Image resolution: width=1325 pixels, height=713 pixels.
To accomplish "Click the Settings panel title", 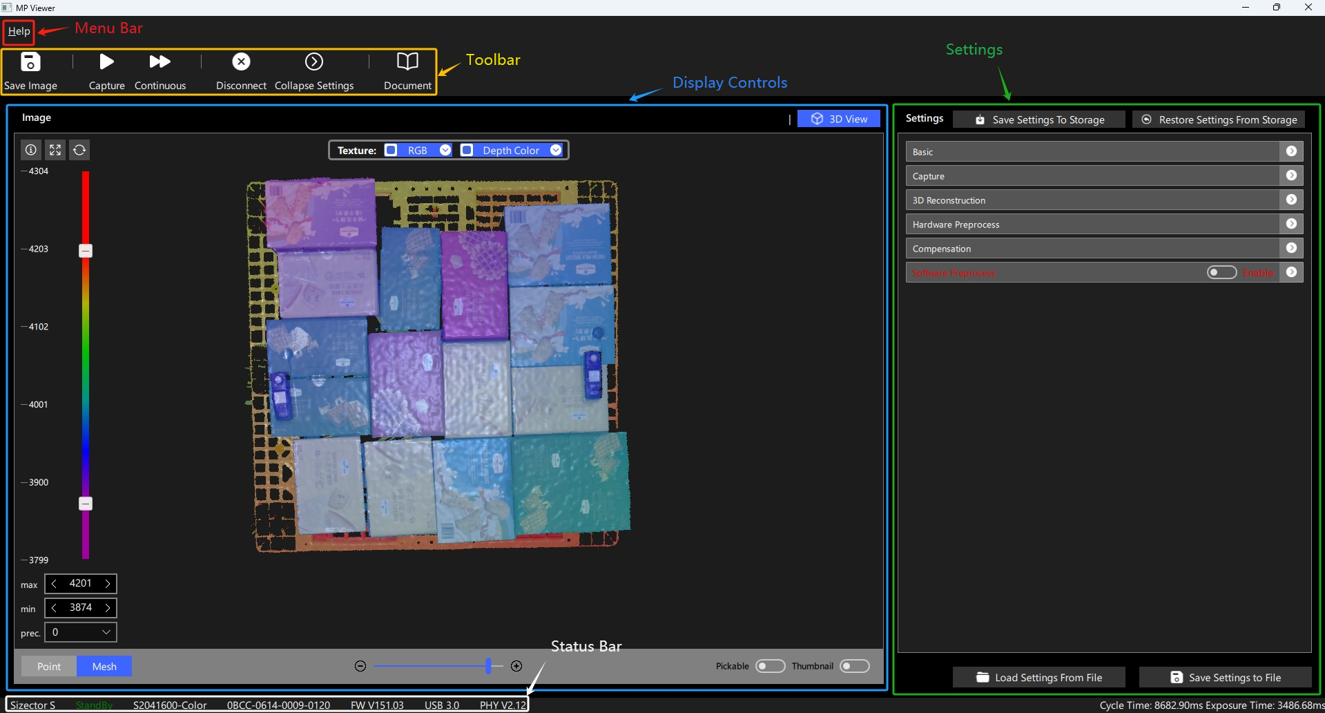I will coord(925,118).
